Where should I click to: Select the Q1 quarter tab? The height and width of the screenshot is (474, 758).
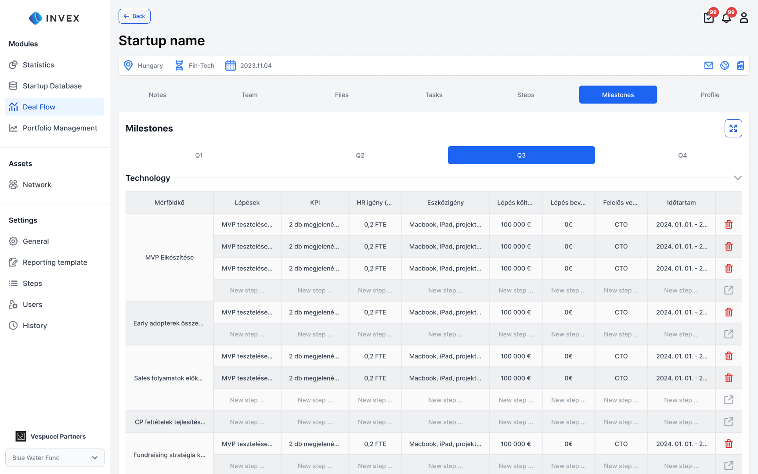tap(199, 155)
